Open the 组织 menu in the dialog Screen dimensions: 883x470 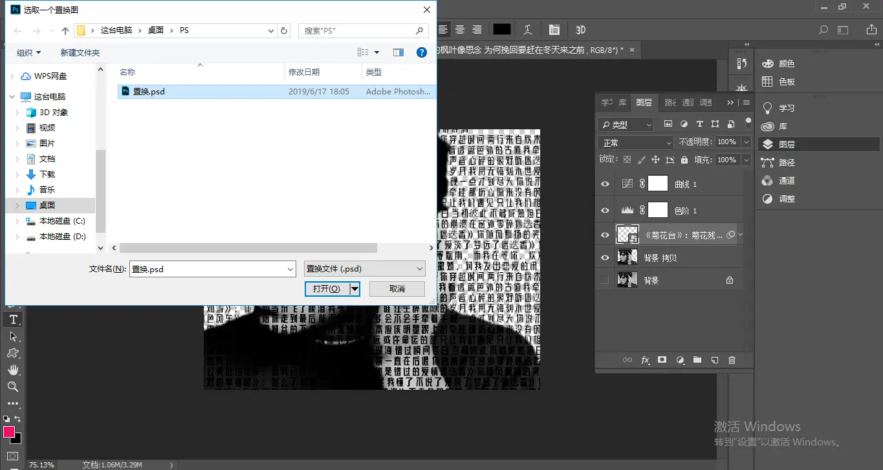pyautogui.click(x=28, y=52)
